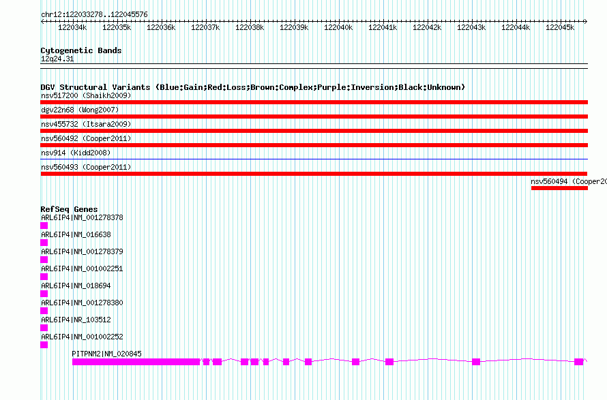Click the 122035k ruler label
Screen dimensions: 607x400
click(x=117, y=27)
